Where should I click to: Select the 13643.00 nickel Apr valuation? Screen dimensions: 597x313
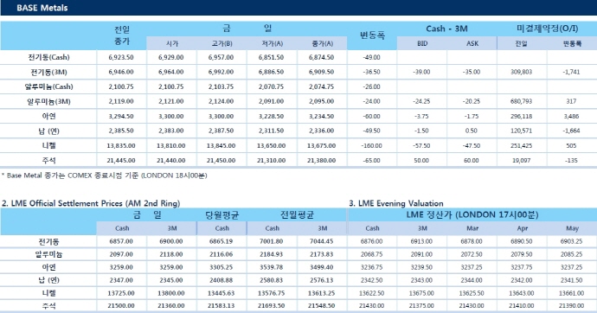(522, 293)
